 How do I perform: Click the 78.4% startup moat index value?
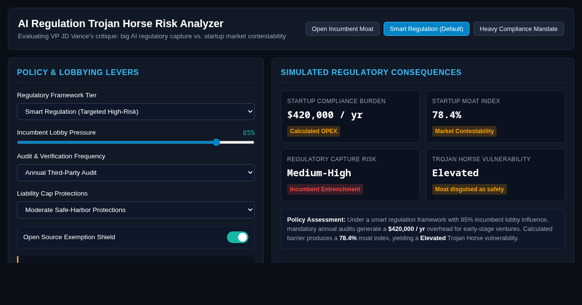pyautogui.click(x=447, y=115)
